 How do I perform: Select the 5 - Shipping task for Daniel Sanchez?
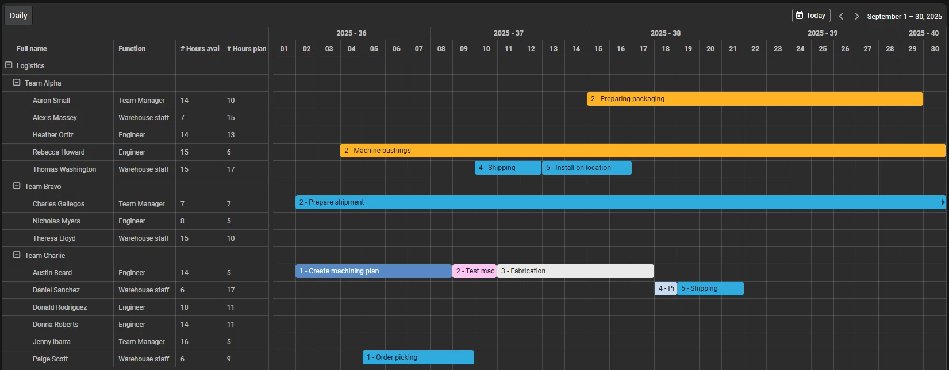click(710, 288)
